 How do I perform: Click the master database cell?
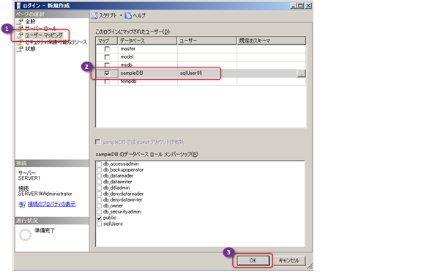(148, 49)
